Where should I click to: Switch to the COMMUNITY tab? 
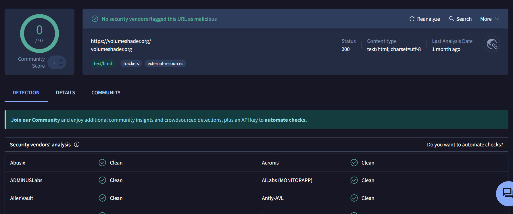pos(106,93)
